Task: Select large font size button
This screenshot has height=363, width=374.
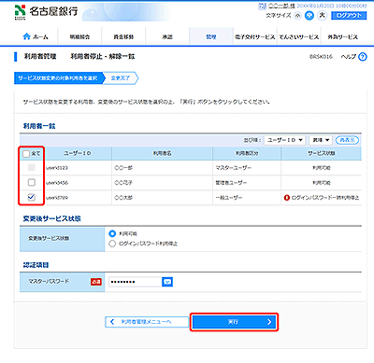Action: [x=322, y=15]
